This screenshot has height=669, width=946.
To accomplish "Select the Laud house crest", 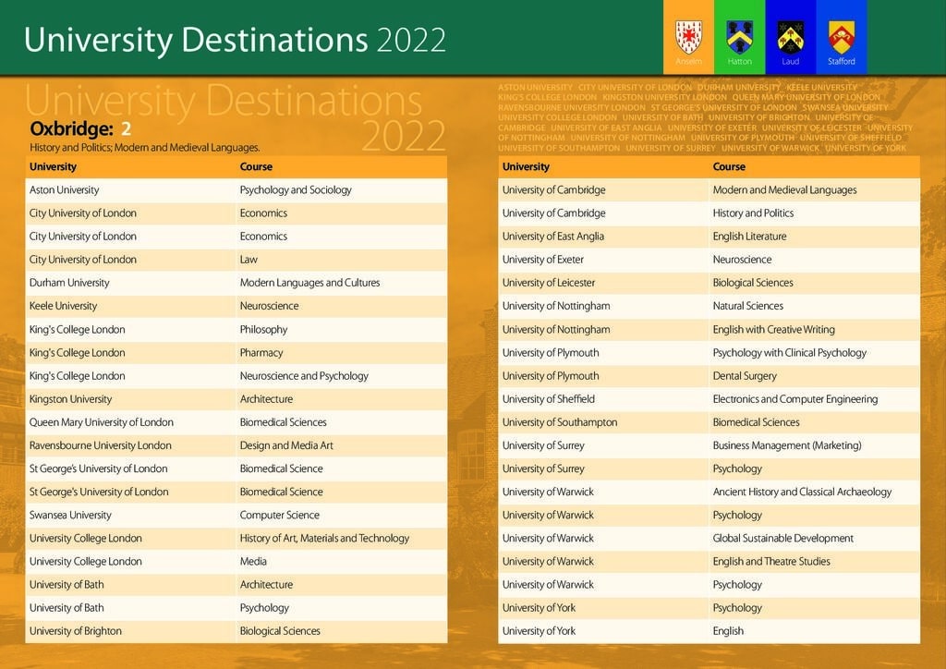I will [x=791, y=37].
